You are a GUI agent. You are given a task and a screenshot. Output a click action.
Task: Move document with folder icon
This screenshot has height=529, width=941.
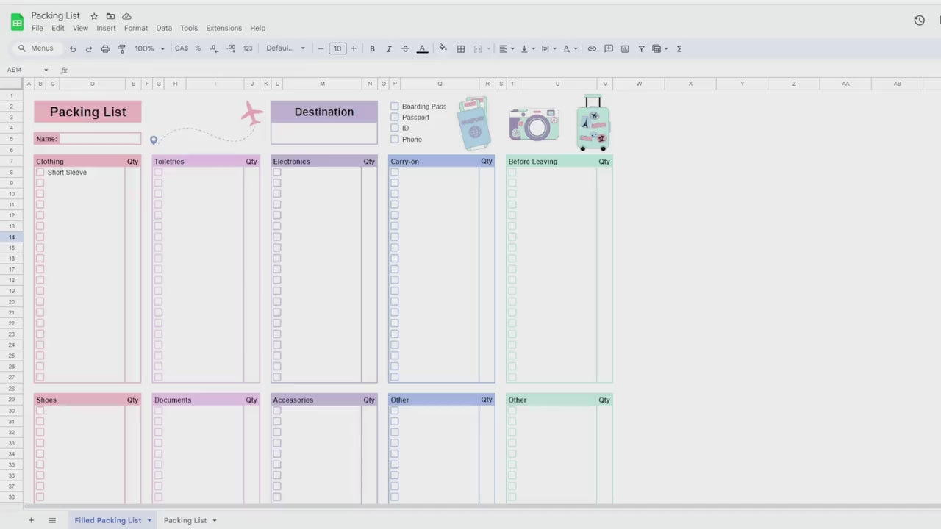coord(110,16)
